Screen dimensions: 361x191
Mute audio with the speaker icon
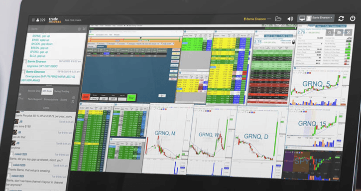click(x=290, y=18)
